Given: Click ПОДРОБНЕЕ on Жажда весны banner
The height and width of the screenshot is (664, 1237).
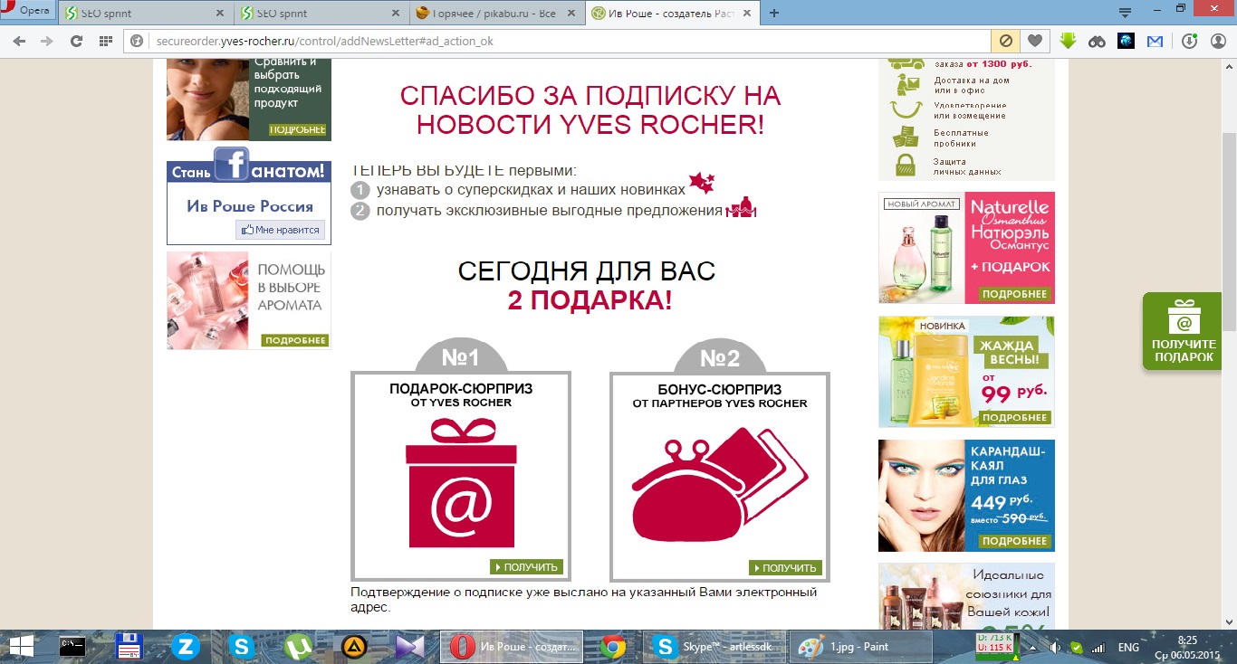Looking at the screenshot, I should point(1015,418).
